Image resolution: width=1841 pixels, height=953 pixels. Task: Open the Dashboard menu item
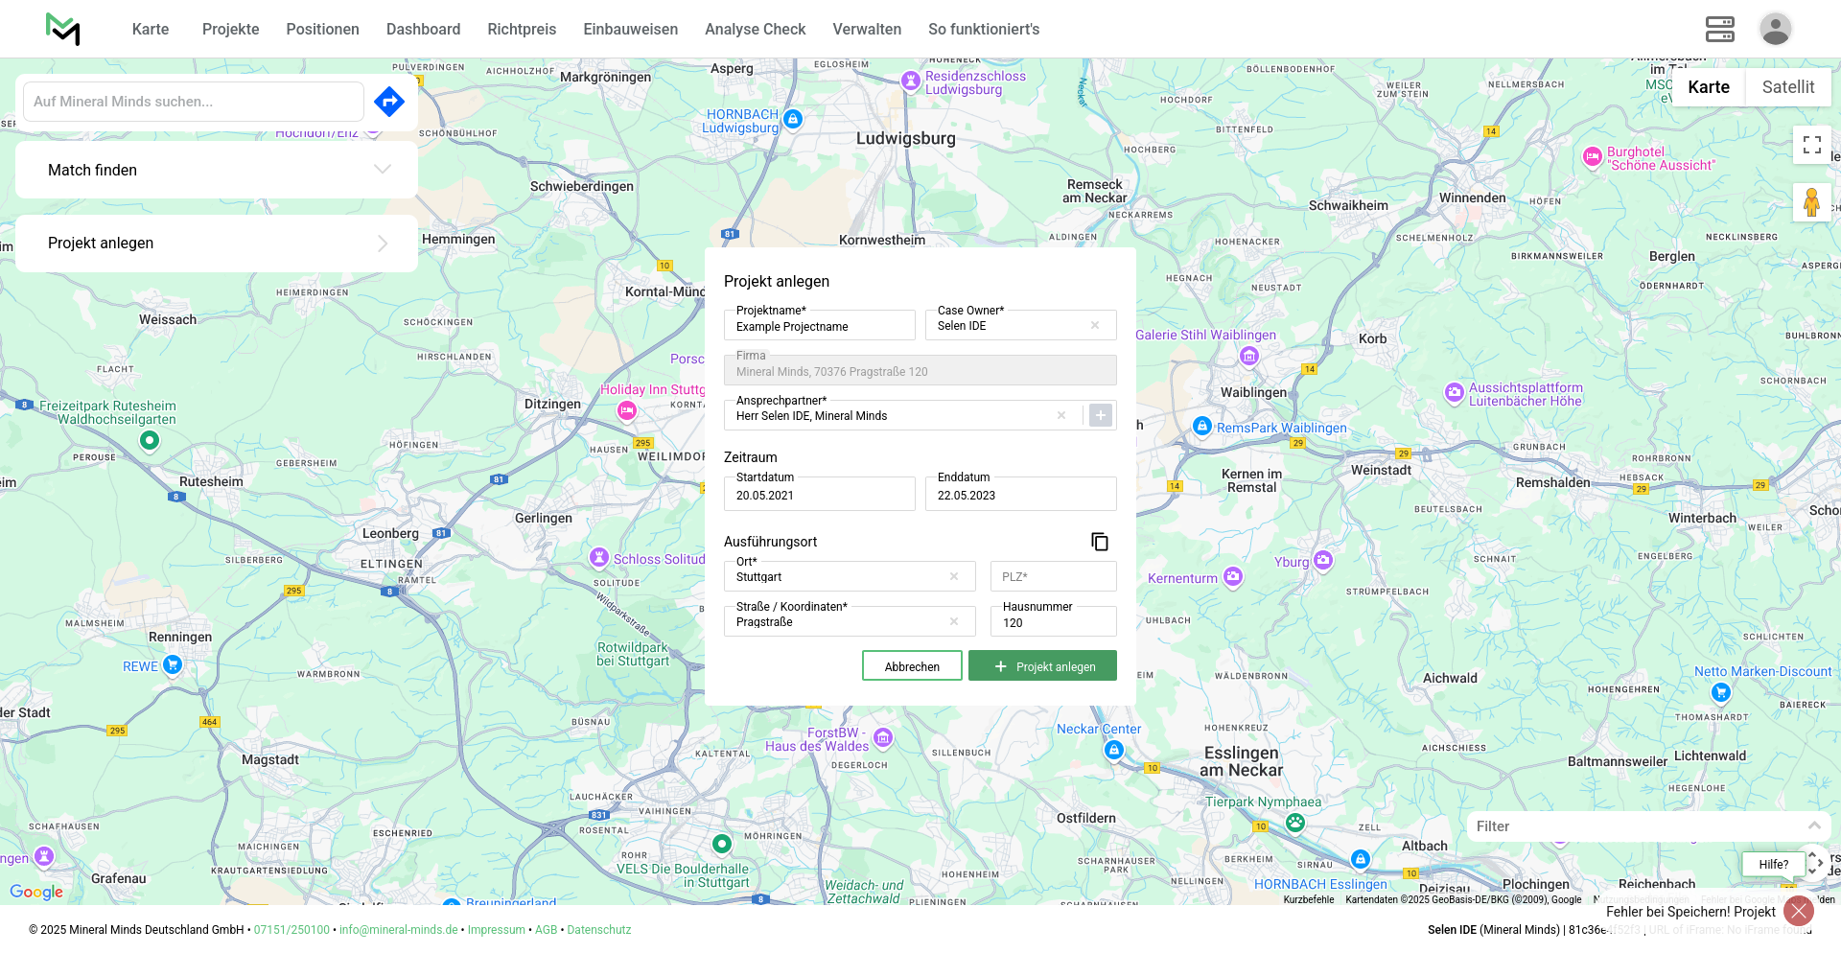(x=423, y=29)
